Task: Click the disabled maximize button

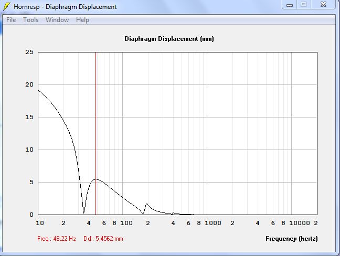Action: click(304, 5)
